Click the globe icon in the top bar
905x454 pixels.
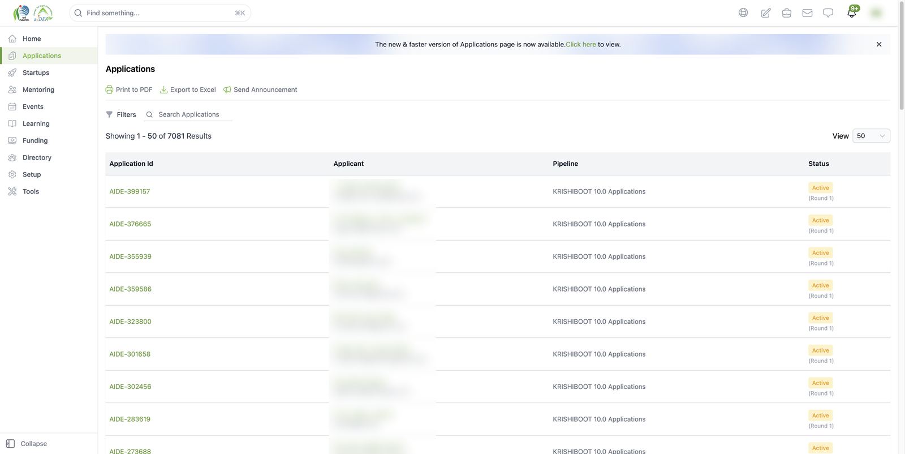coord(743,12)
